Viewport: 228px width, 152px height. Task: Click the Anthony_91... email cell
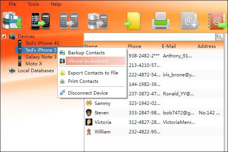tap(177, 56)
